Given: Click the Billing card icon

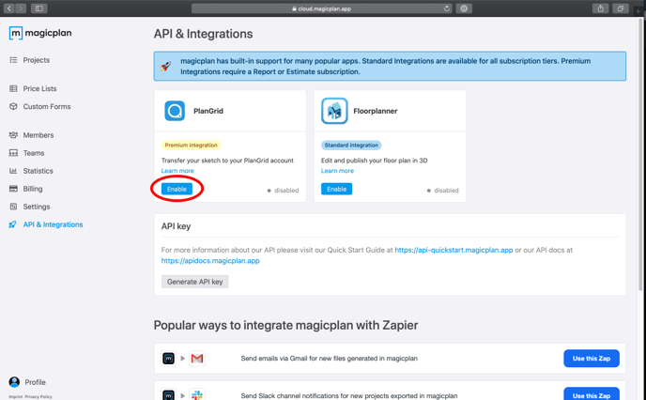Looking at the screenshot, I should point(13,189).
